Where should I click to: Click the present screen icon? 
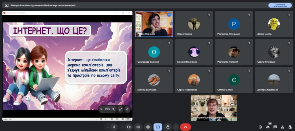coord(158,127)
